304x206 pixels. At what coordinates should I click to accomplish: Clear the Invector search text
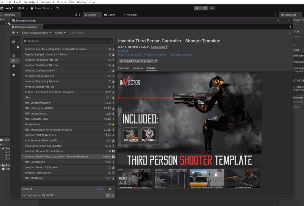[111, 41]
